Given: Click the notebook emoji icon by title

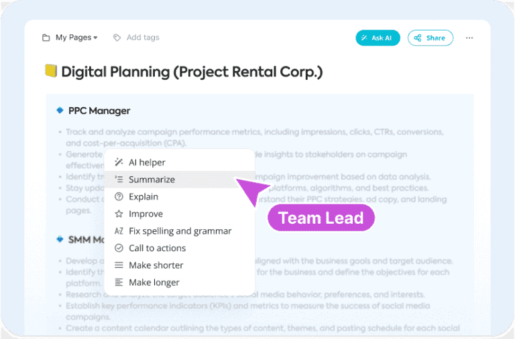Looking at the screenshot, I should tap(50, 72).
